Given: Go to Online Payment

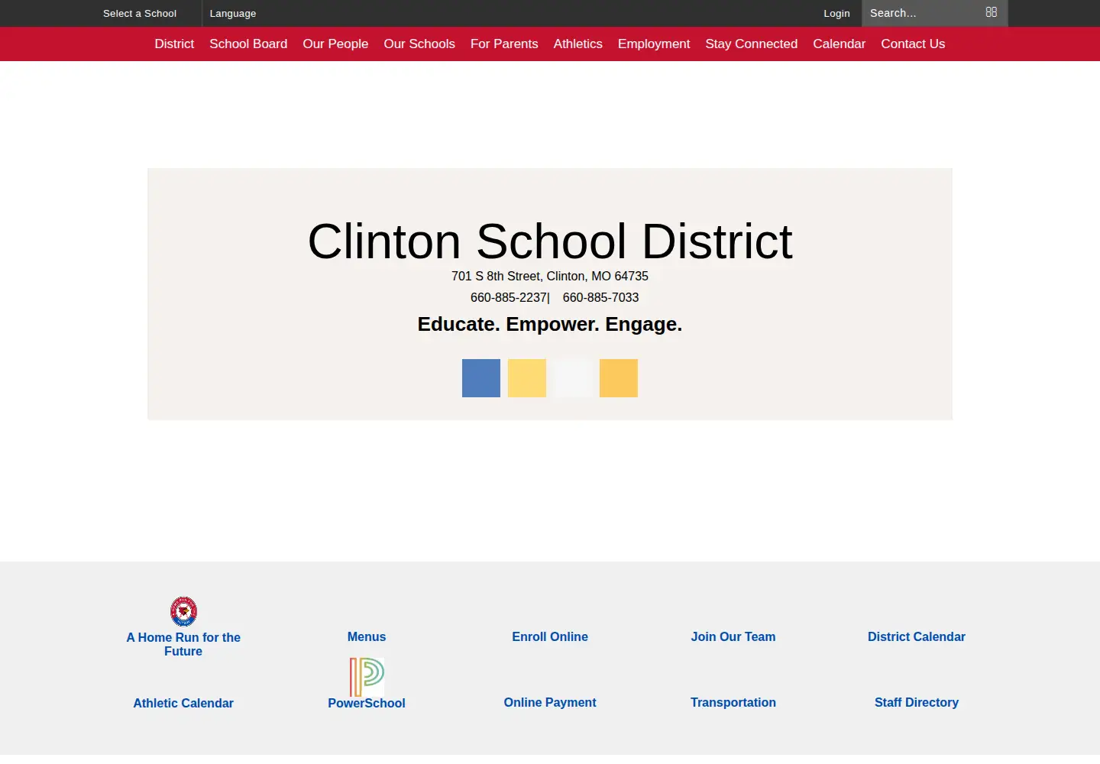Looking at the screenshot, I should pyautogui.click(x=550, y=702).
